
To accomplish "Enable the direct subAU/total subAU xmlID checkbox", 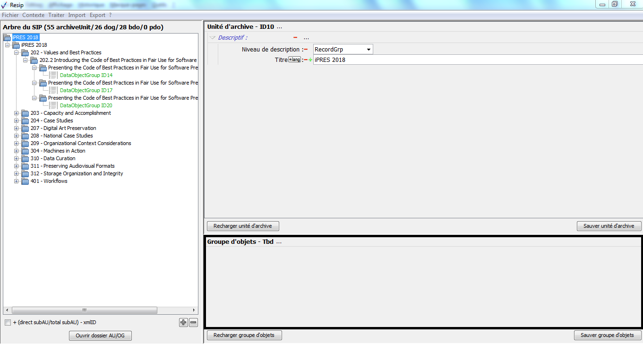I will [x=8, y=323].
